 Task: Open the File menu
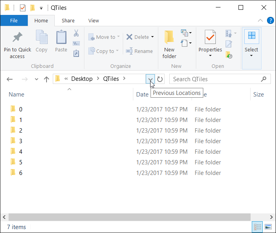(x=14, y=21)
